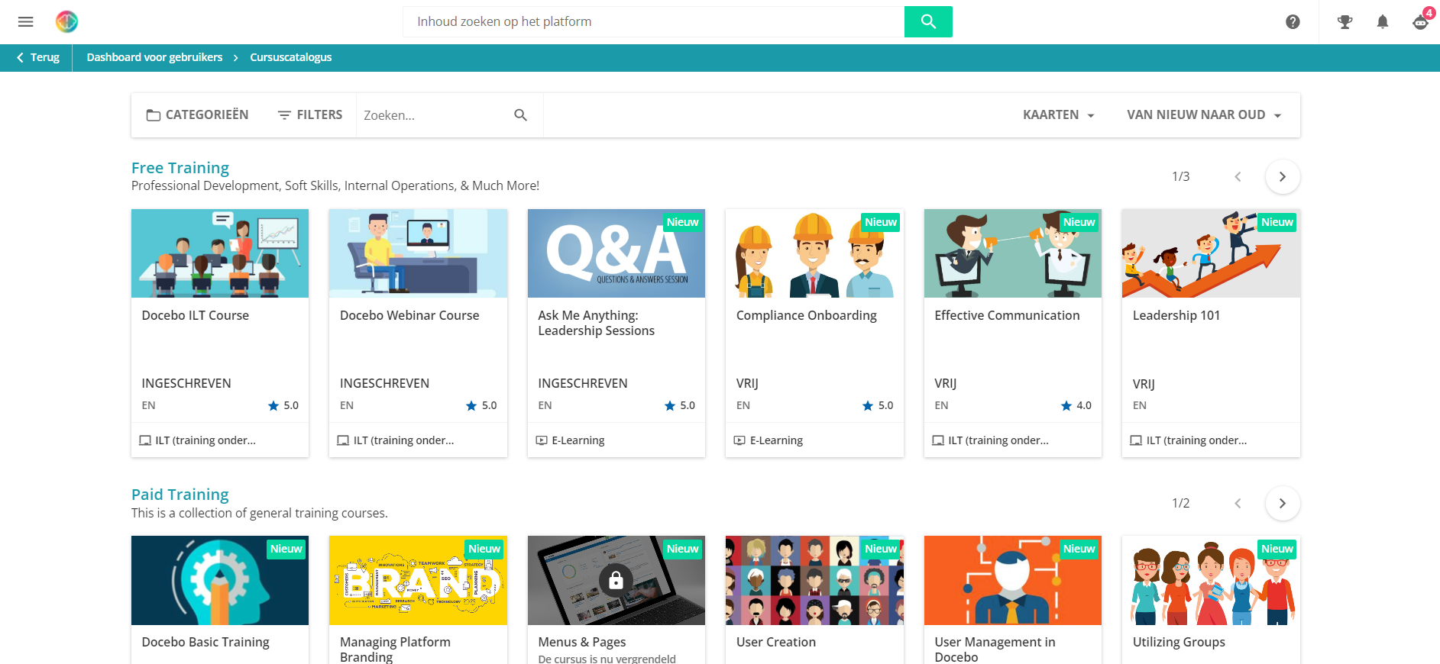Open Docebo Webinar Course thumbnail
This screenshot has height=664, width=1440.
click(x=418, y=253)
